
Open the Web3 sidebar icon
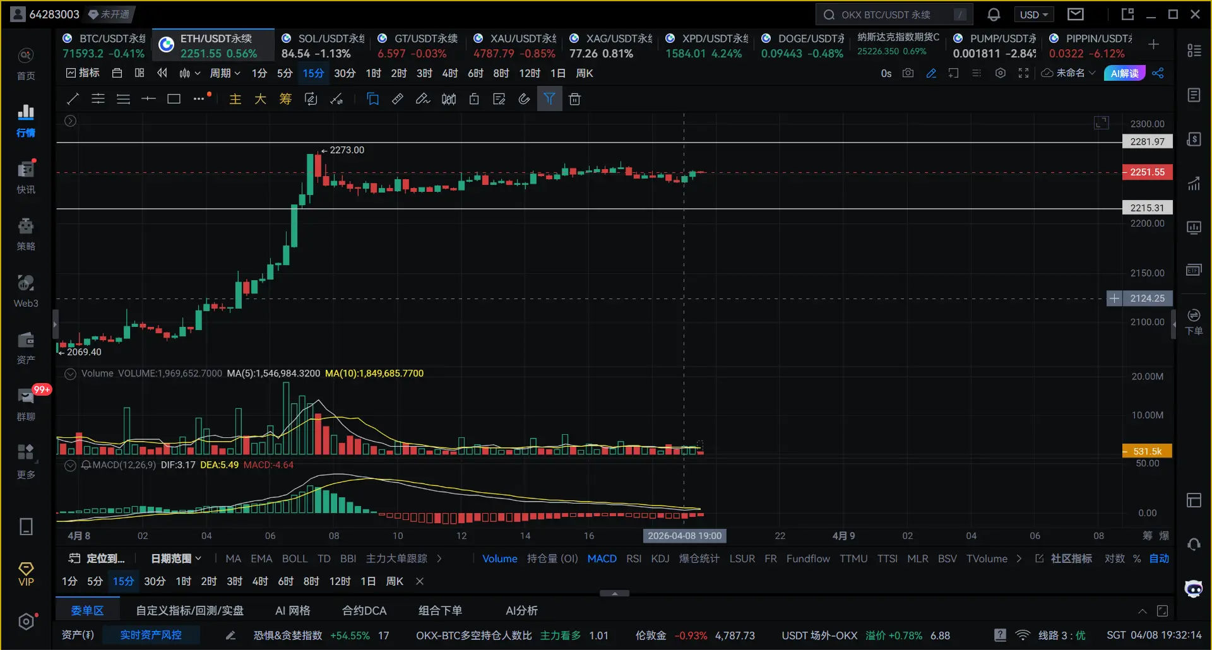pyautogui.click(x=26, y=291)
